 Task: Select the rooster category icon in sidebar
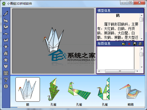tap(6, 27)
